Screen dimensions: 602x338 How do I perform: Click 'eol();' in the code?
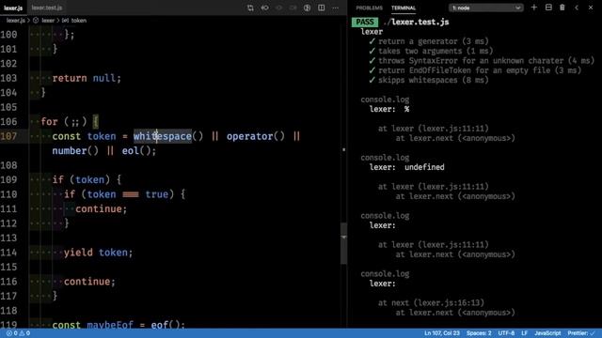coord(139,150)
